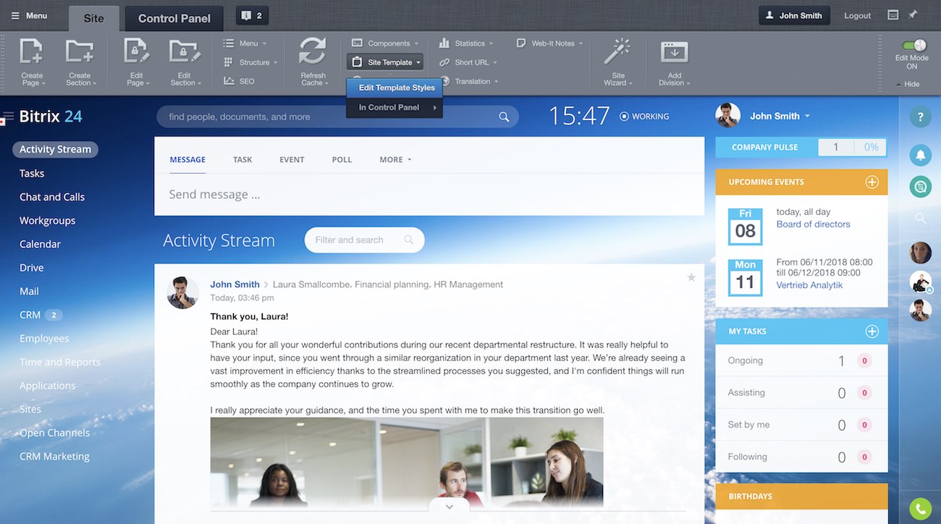Click the Create Page icon

[x=32, y=52]
